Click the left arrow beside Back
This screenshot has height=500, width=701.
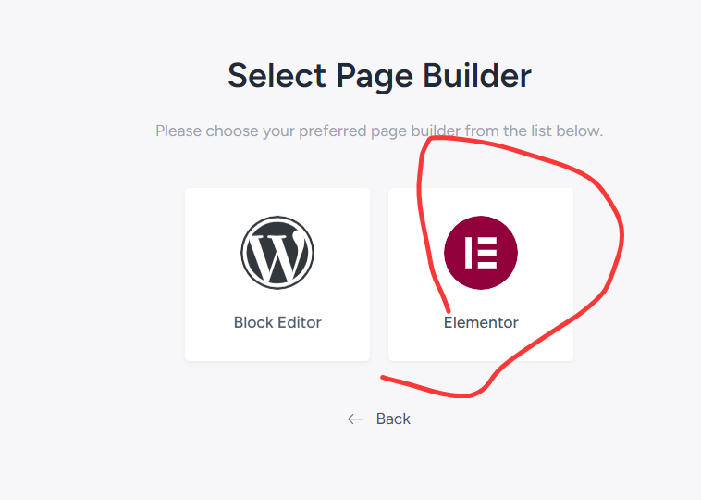[x=356, y=419]
